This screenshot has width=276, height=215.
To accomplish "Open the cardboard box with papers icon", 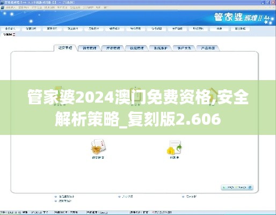I will [98, 147].
